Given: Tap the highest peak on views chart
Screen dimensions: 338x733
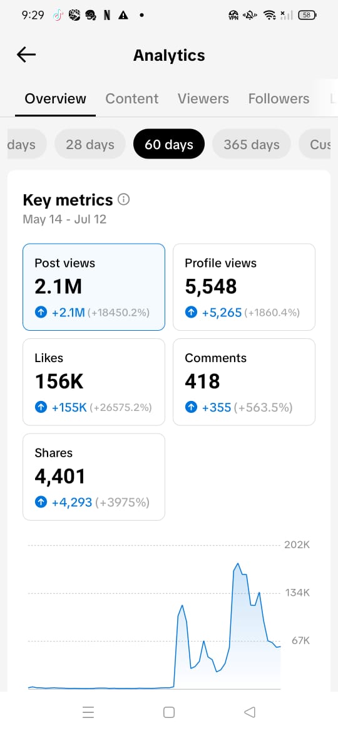Looking at the screenshot, I should [238, 564].
